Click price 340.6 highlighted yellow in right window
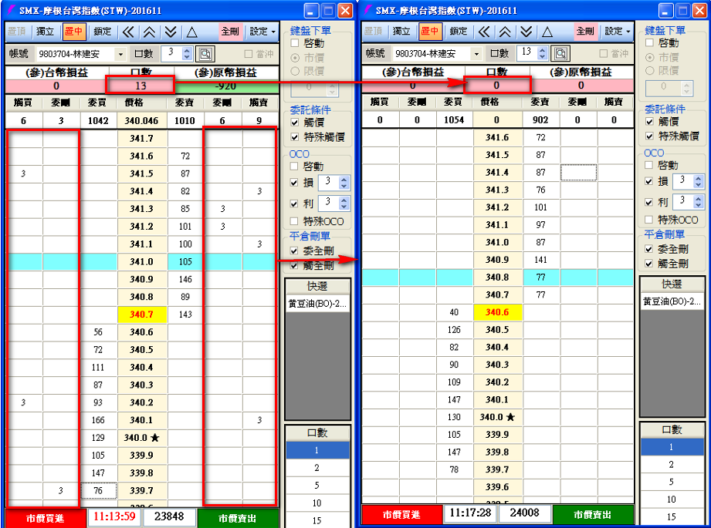Viewport: 711px width, 528px height. click(497, 312)
